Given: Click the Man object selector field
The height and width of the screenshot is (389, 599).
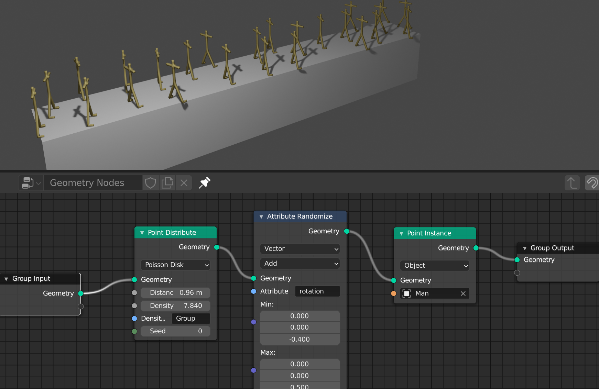Looking at the screenshot, I should (x=435, y=293).
